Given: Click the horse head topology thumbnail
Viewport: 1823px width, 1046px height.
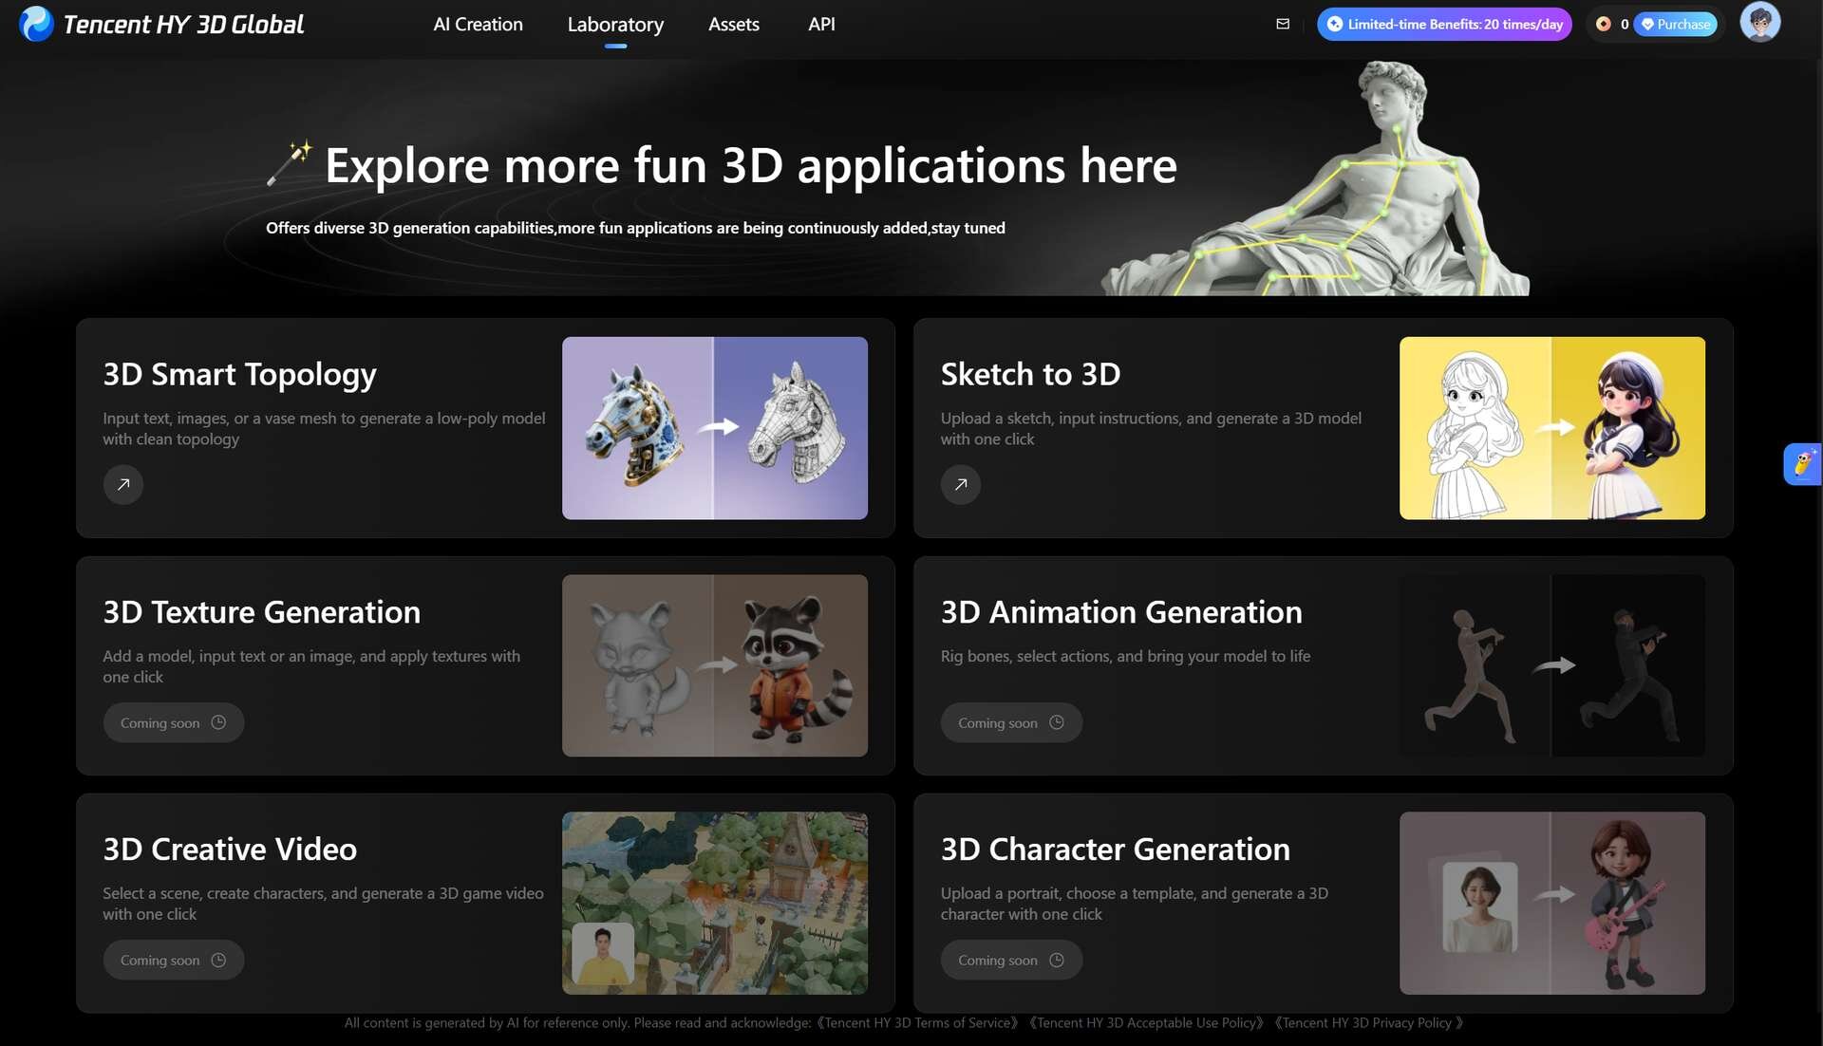Looking at the screenshot, I should click(714, 428).
